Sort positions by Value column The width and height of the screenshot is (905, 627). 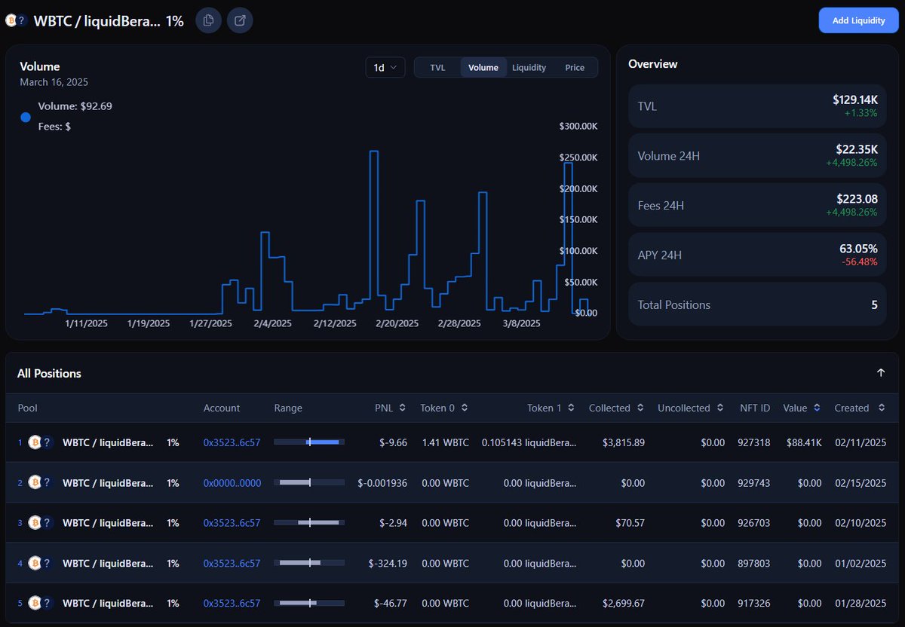(x=802, y=408)
